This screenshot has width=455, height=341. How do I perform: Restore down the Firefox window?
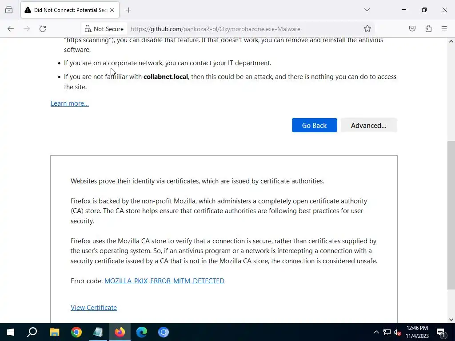pyautogui.click(x=424, y=10)
